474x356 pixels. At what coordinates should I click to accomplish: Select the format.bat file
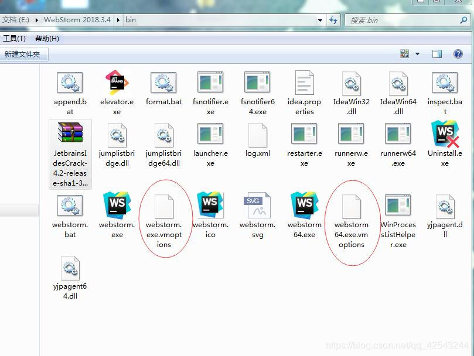tap(163, 93)
